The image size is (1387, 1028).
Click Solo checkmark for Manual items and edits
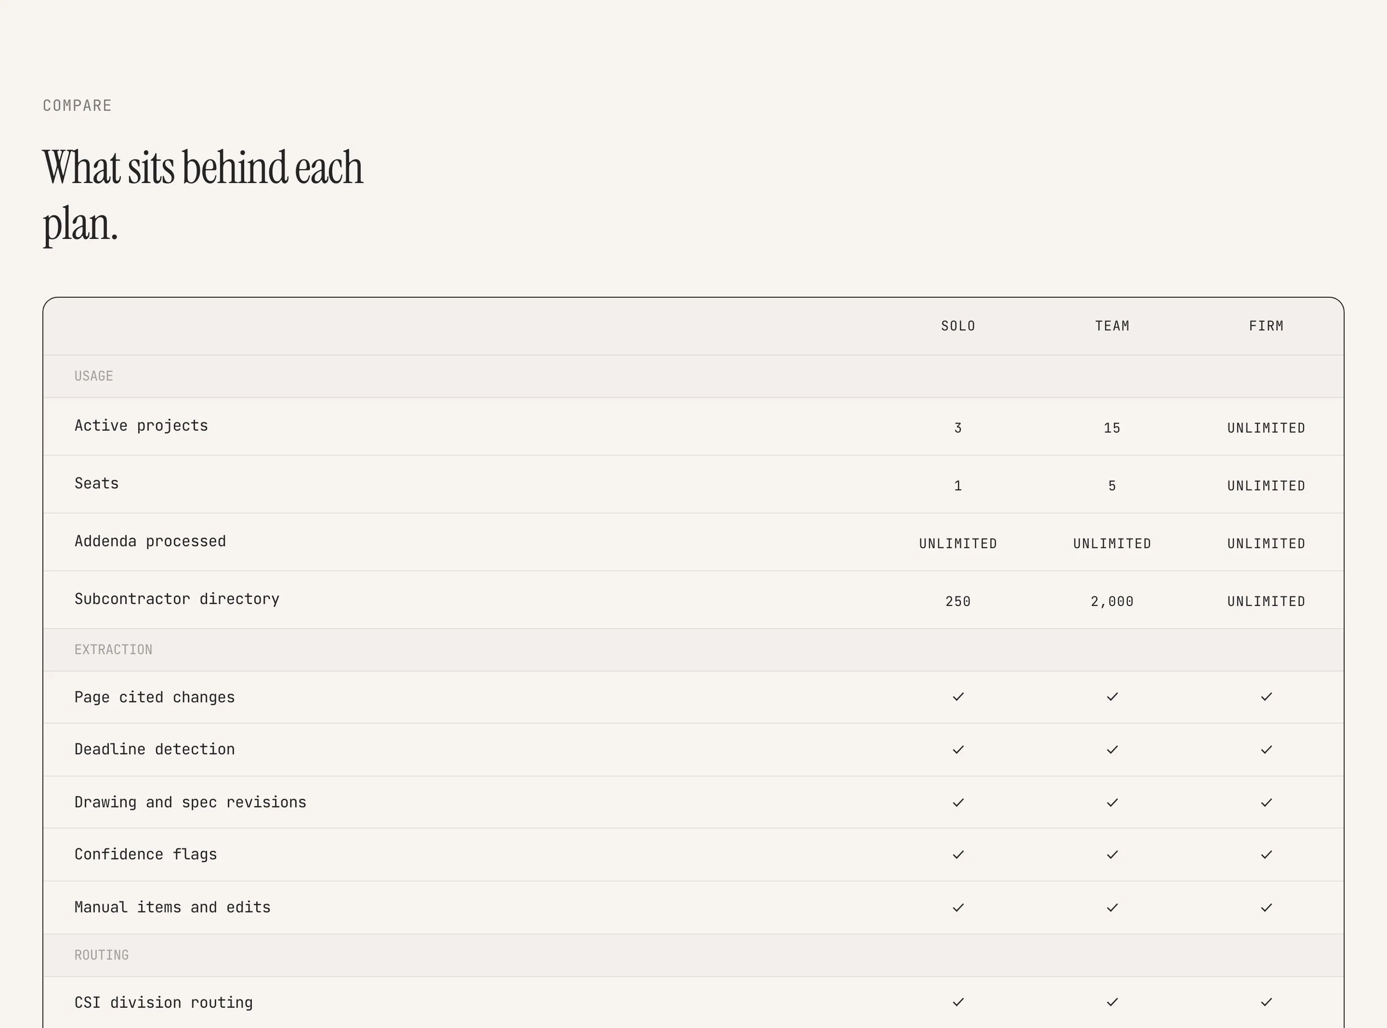click(x=958, y=907)
